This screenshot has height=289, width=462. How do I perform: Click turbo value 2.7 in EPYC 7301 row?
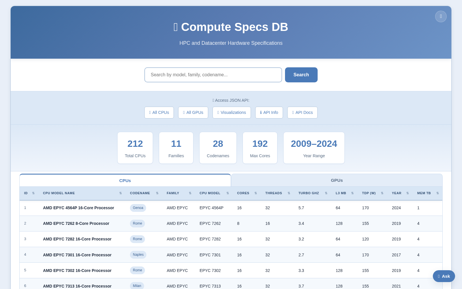[301, 255]
